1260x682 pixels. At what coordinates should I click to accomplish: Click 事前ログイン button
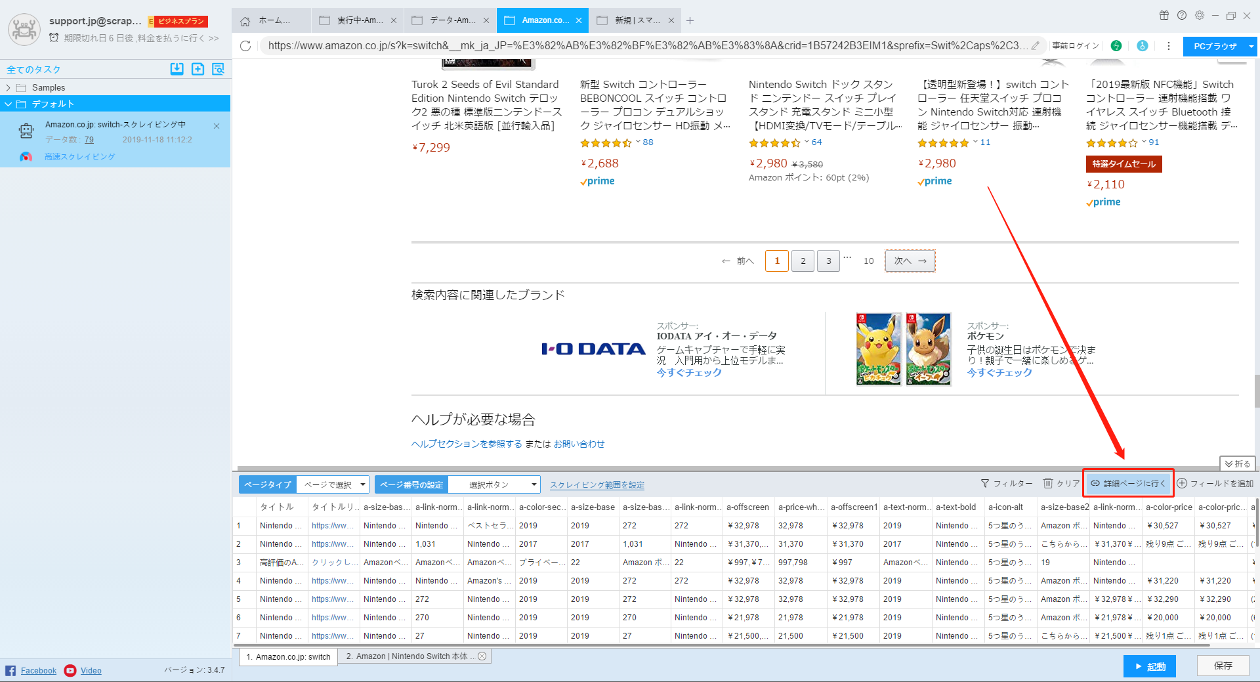point(1076,46)
